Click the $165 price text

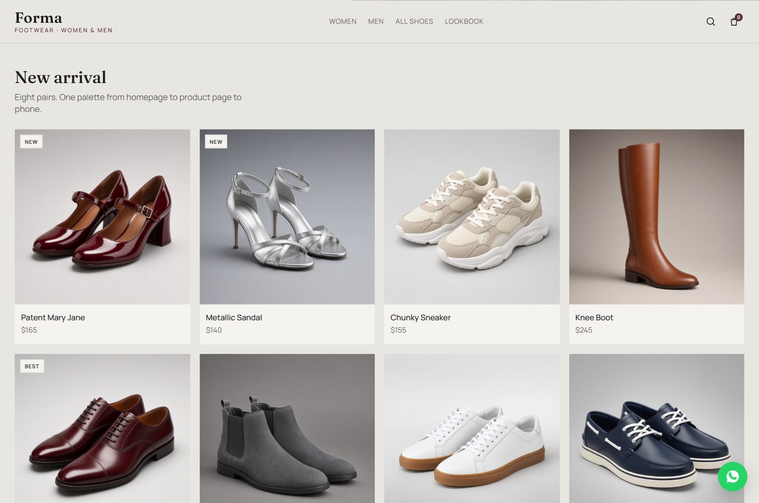click(x=29, y=330)
